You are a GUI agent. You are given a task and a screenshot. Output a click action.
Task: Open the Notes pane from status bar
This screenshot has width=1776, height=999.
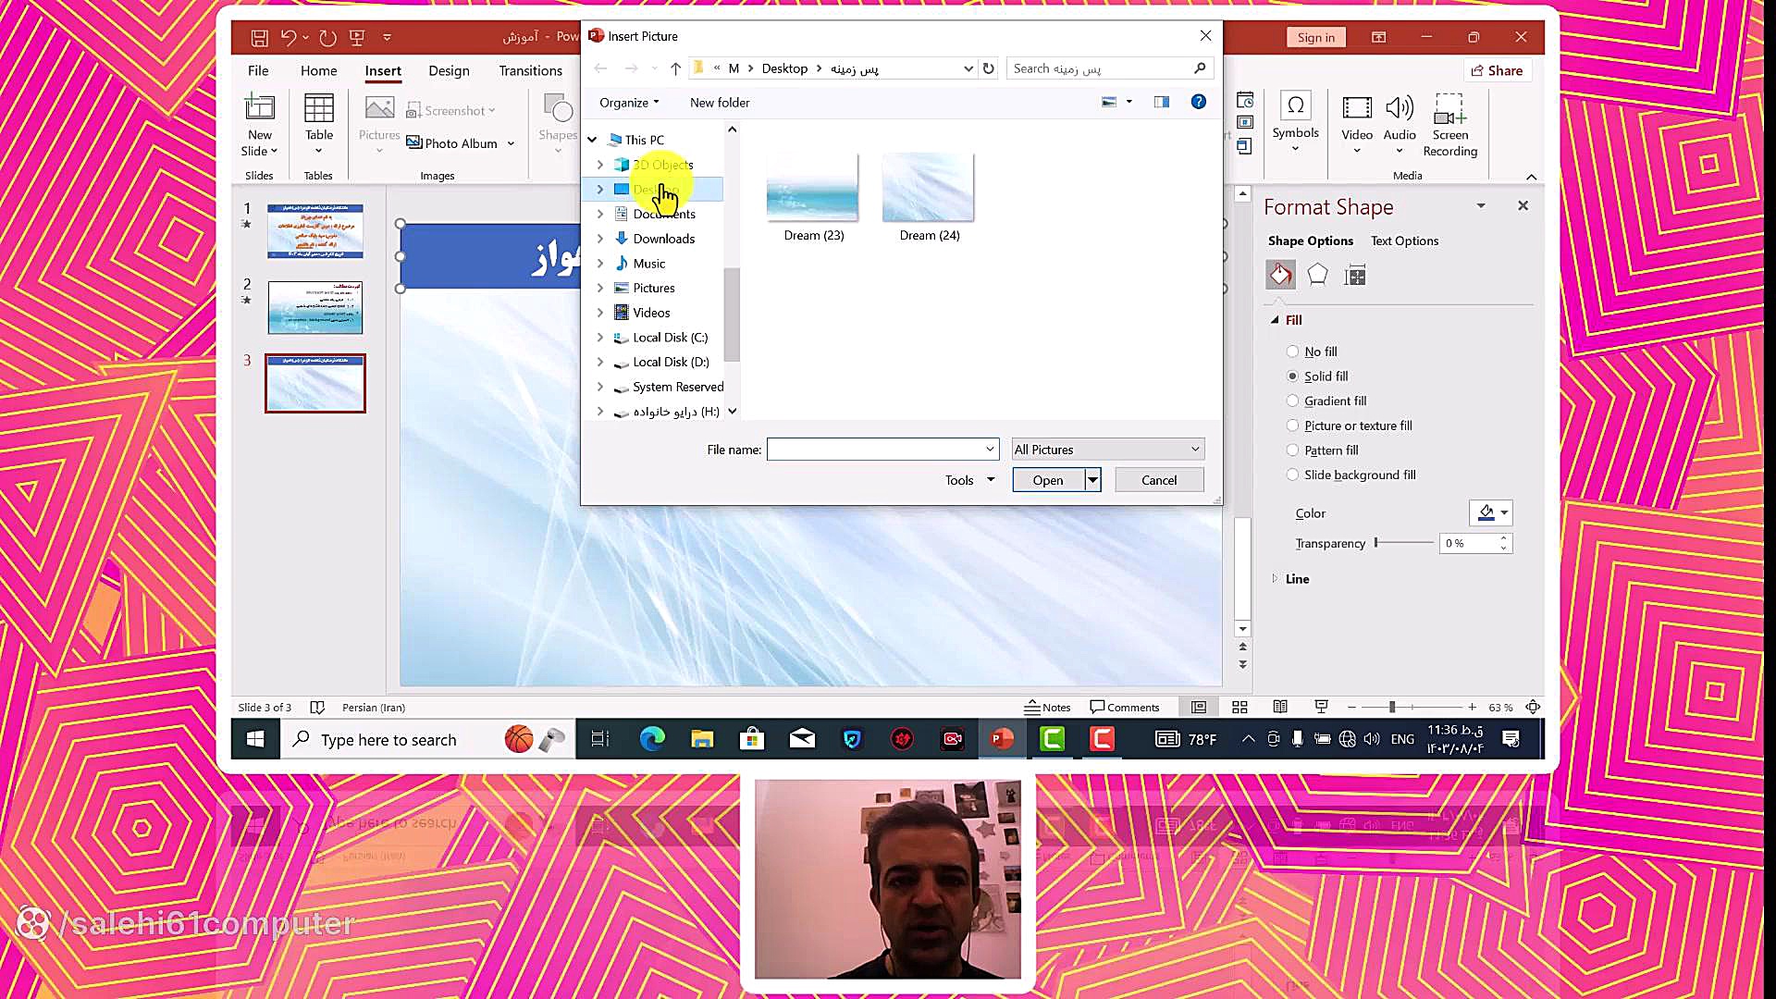pyautogui.click(x=1047, y=708)
